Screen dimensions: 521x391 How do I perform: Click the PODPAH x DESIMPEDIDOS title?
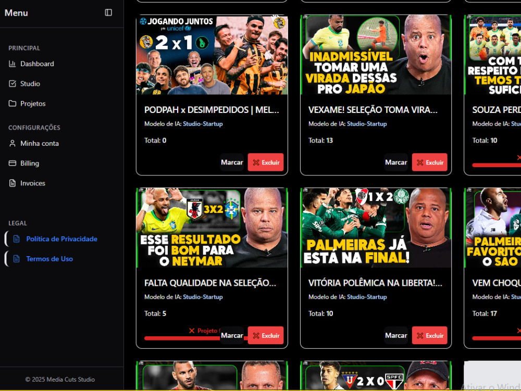click(212, 110)
